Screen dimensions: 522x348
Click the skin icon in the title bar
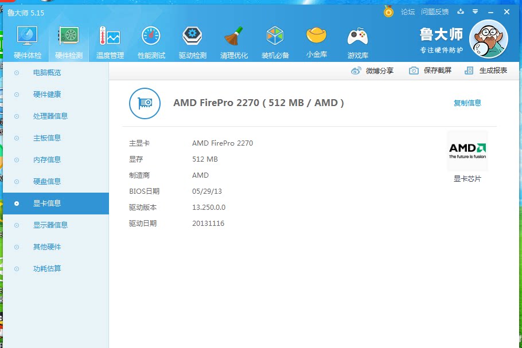(461, 11)
